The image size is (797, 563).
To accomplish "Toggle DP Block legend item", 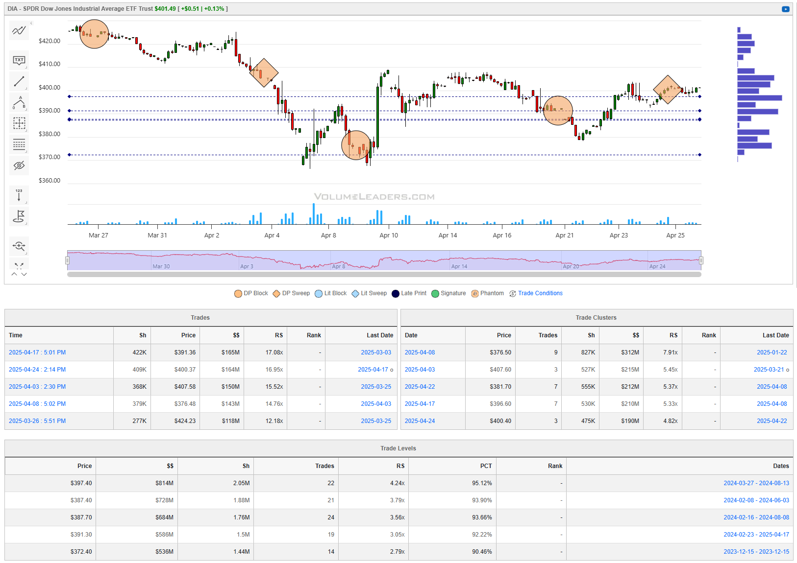I will (251, 293).
